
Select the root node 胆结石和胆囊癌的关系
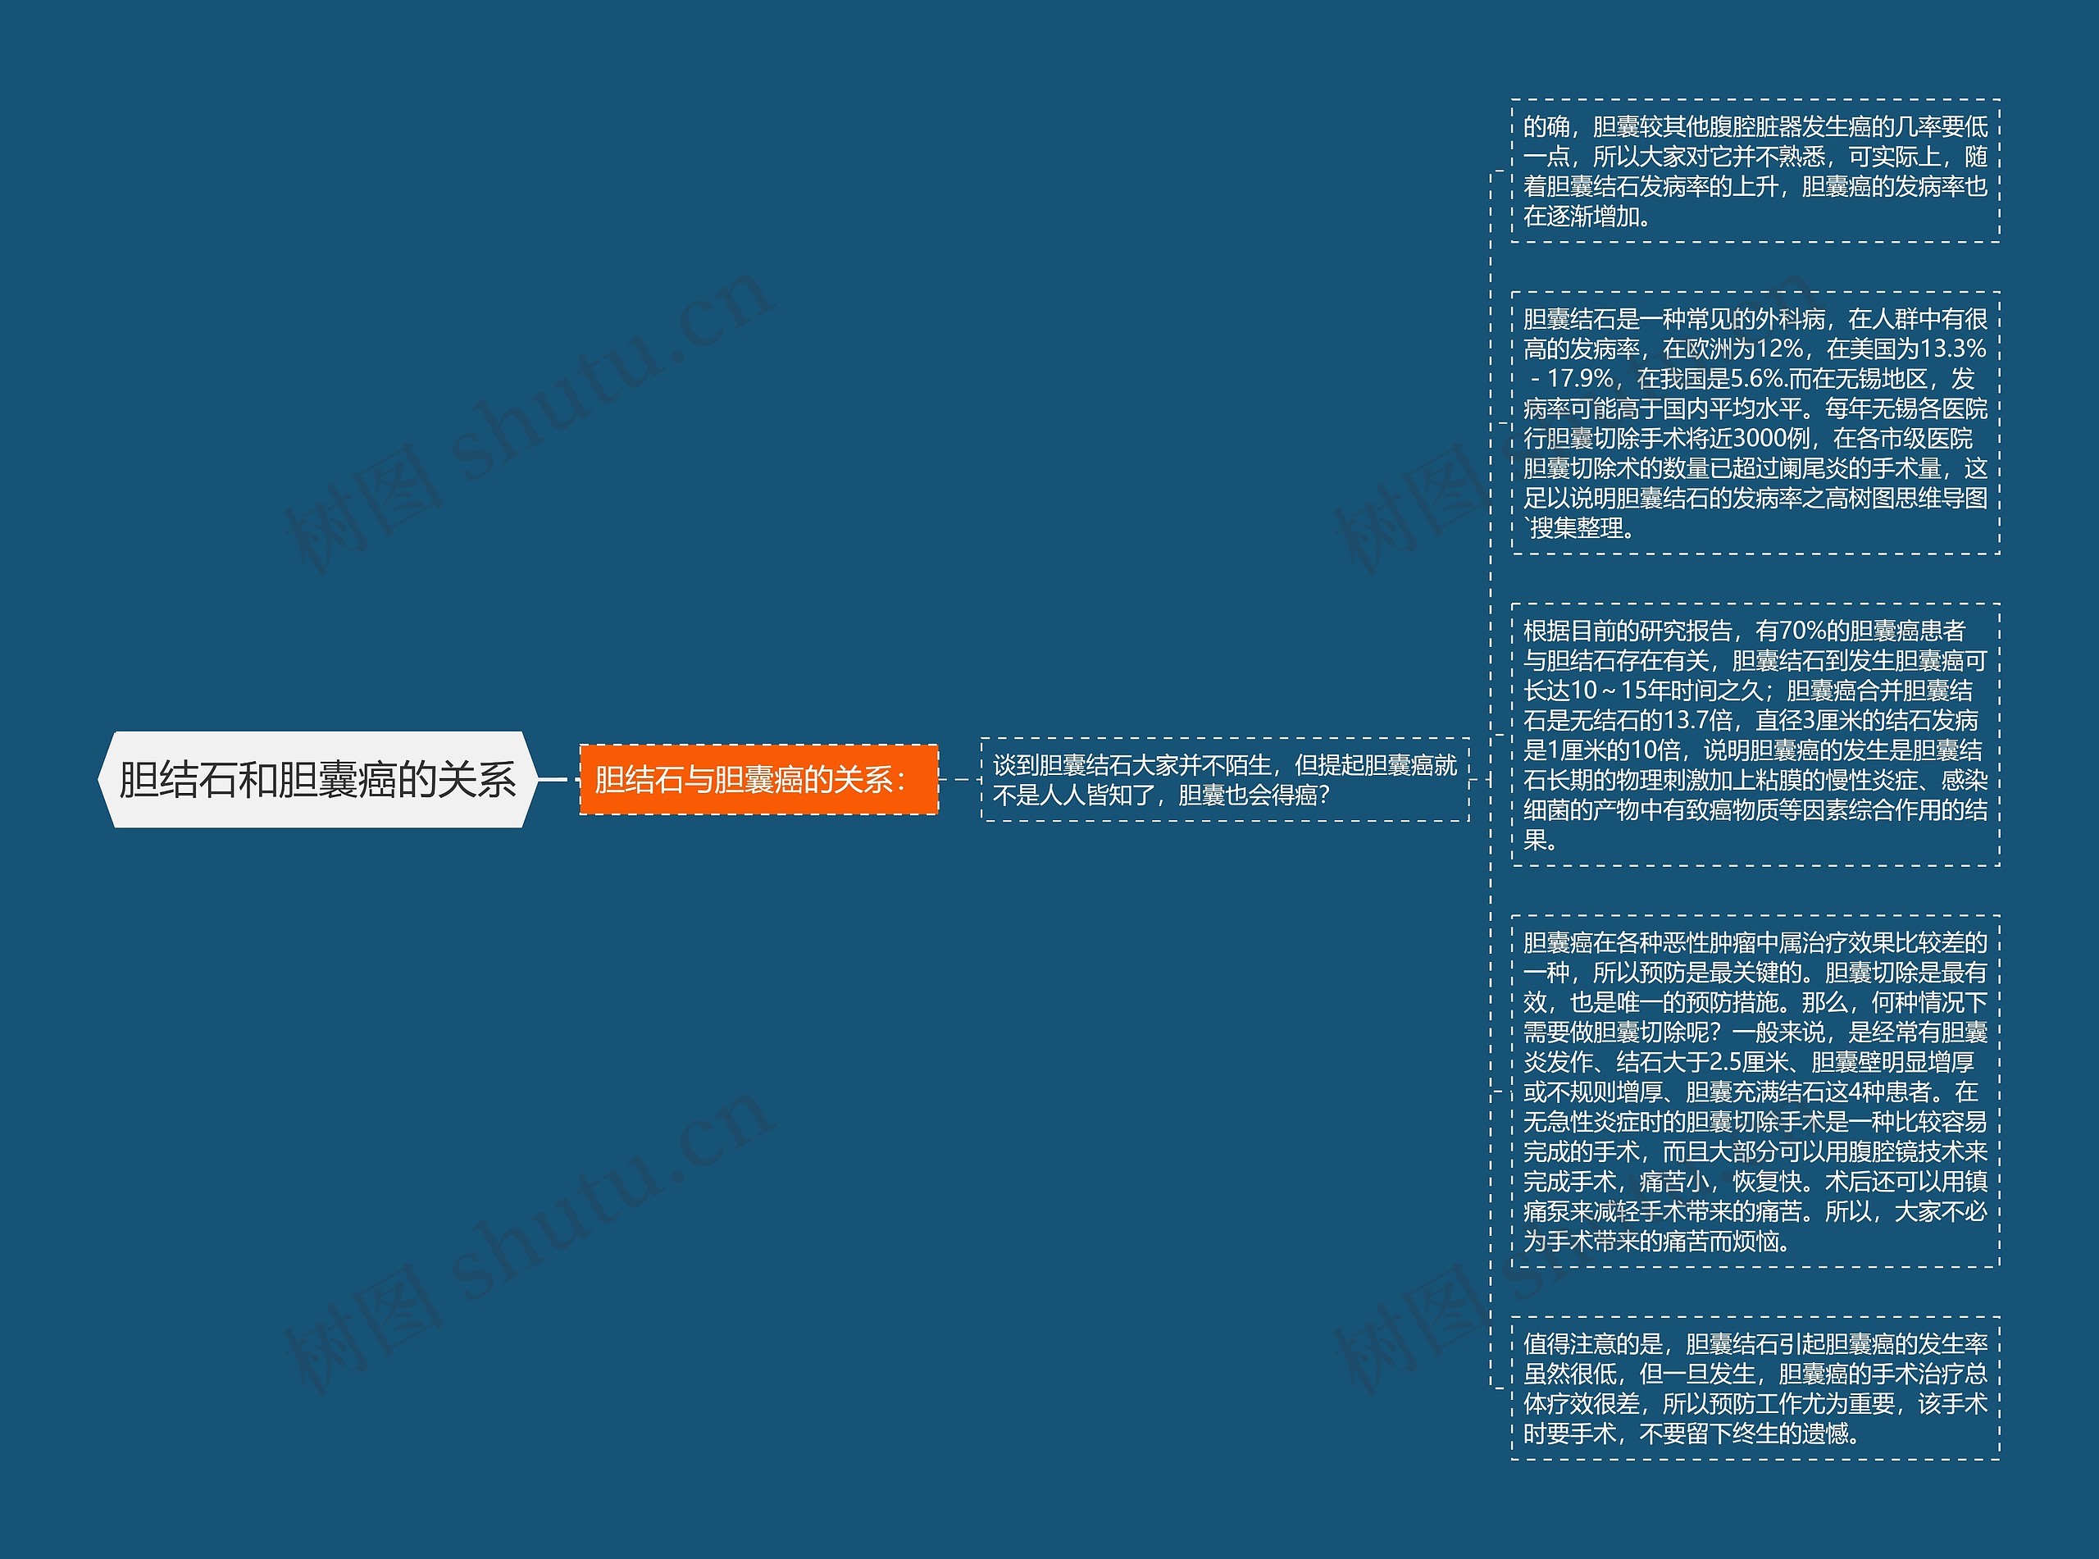[x=317, y=779]
